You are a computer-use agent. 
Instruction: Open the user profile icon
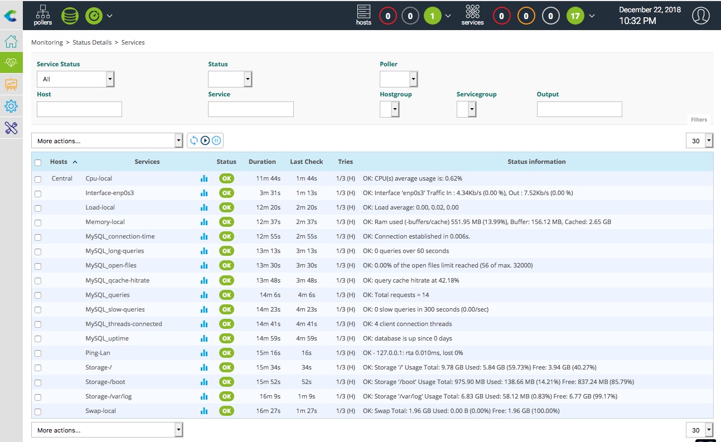click(x=700, y=15)
